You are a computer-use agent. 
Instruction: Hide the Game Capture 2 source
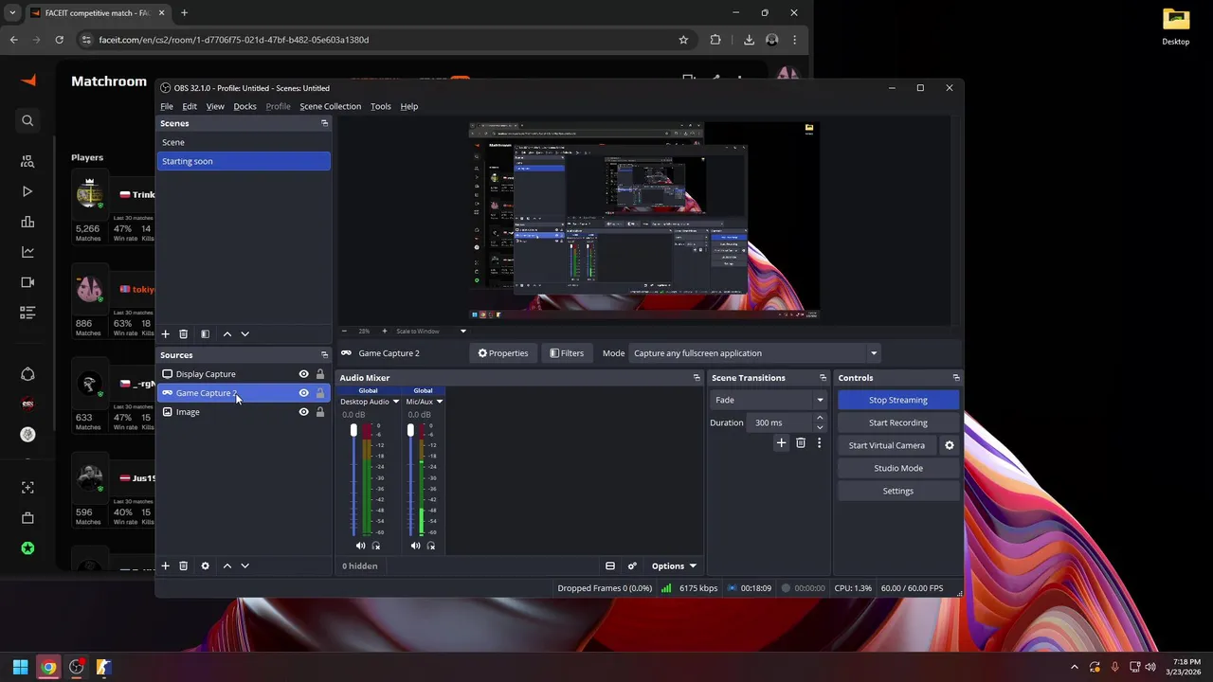(x=303, y=393)
